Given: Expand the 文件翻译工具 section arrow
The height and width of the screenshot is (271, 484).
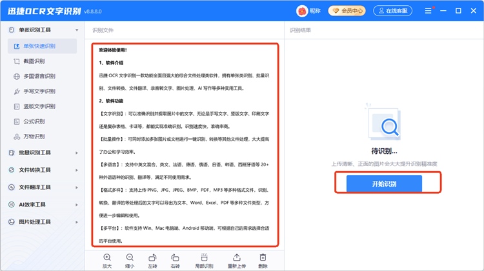Looking at the screenshot, I should (x=77, y=187).
